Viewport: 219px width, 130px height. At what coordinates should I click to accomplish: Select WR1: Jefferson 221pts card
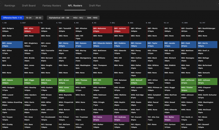pos(189,81)
